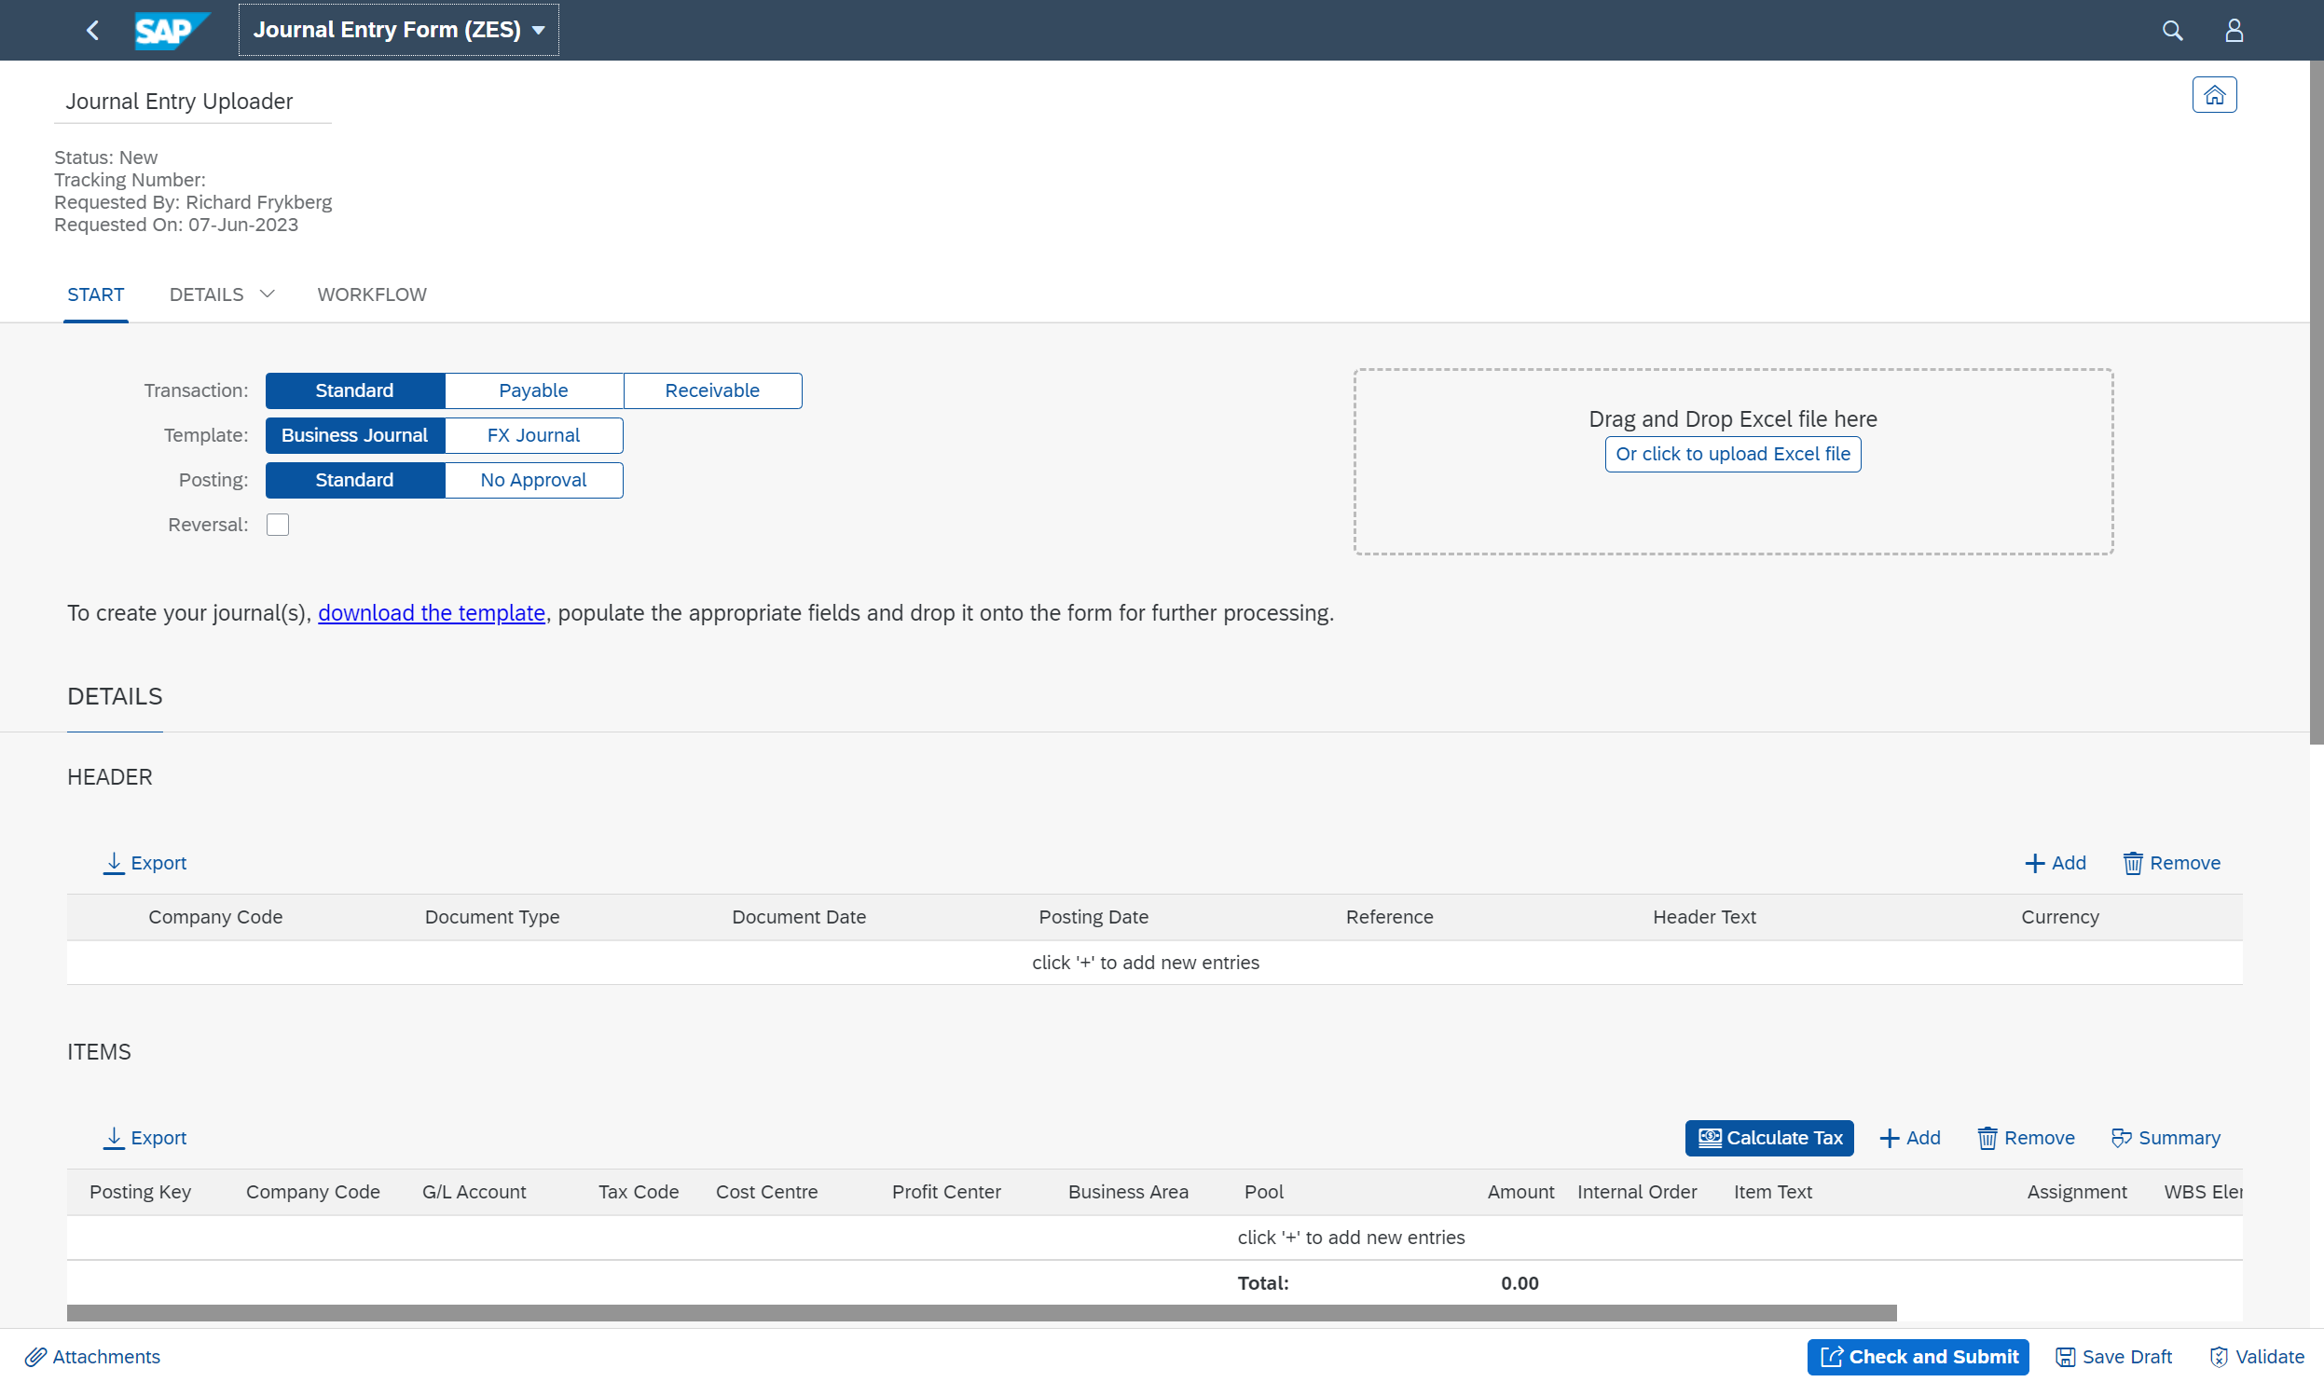Open the search icon
This screenshot has width=2324, height=1382.
[2172, 30]
